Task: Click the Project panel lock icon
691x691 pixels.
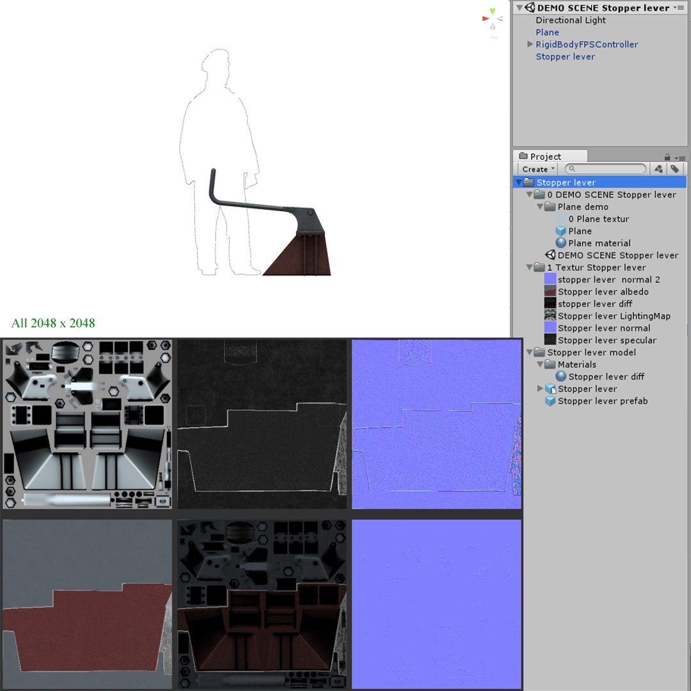Action: coord(667,157)
